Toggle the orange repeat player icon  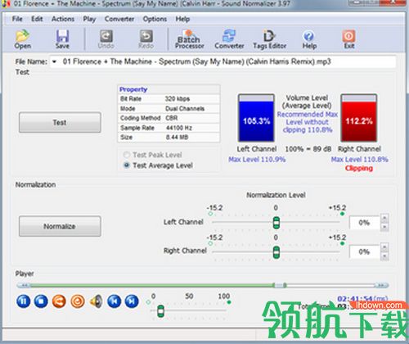click(78, 301)
